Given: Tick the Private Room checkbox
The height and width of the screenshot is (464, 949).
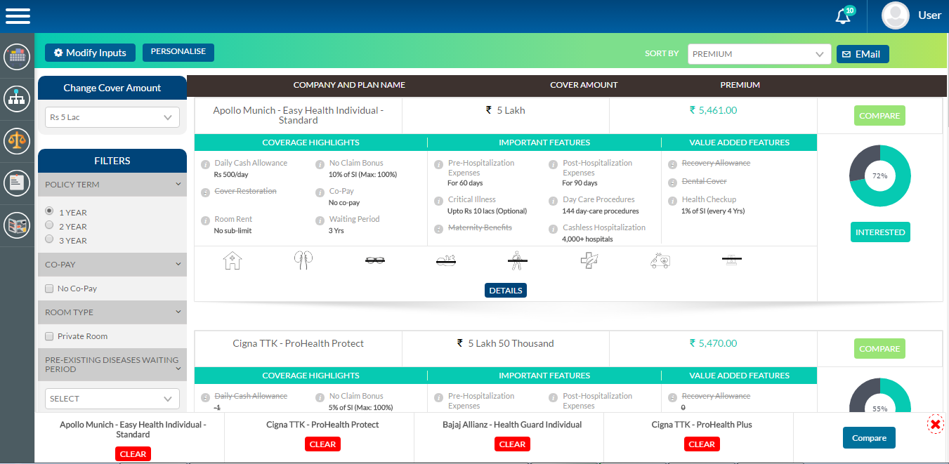Looking at the screenshot, I should pos(49,336).
